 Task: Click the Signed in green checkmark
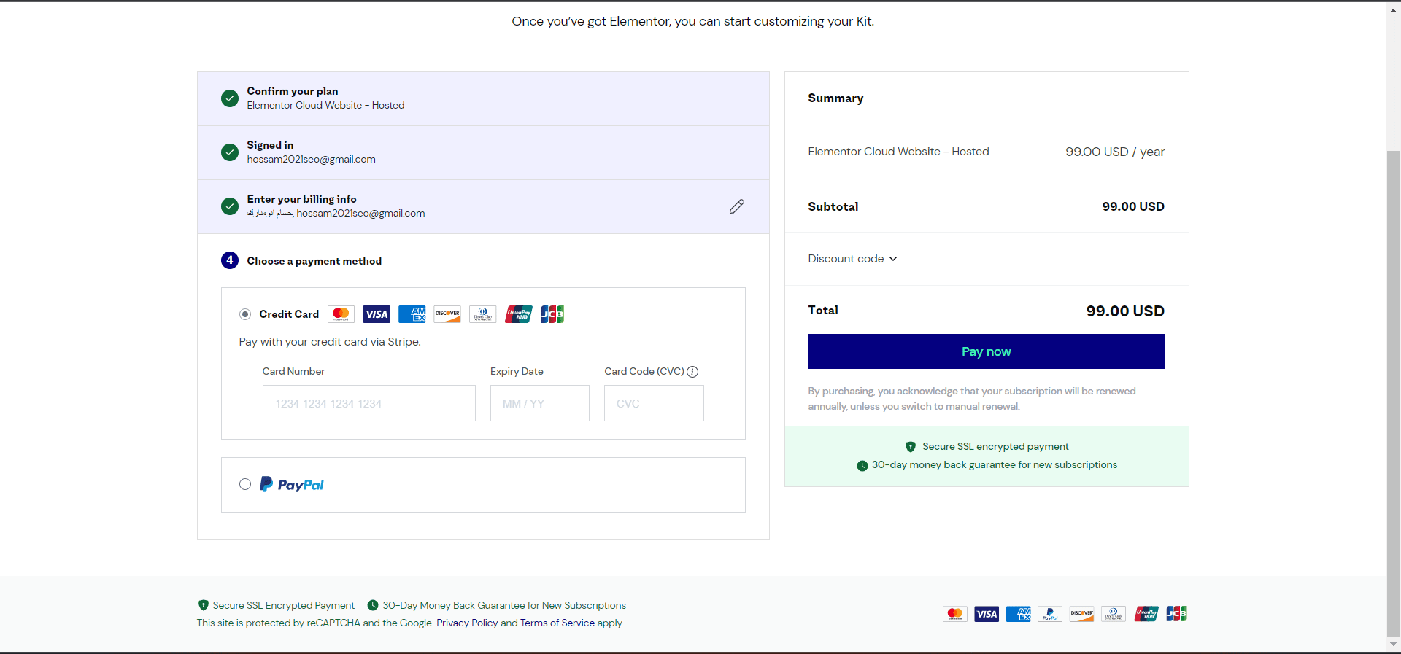tap(230, 152)
